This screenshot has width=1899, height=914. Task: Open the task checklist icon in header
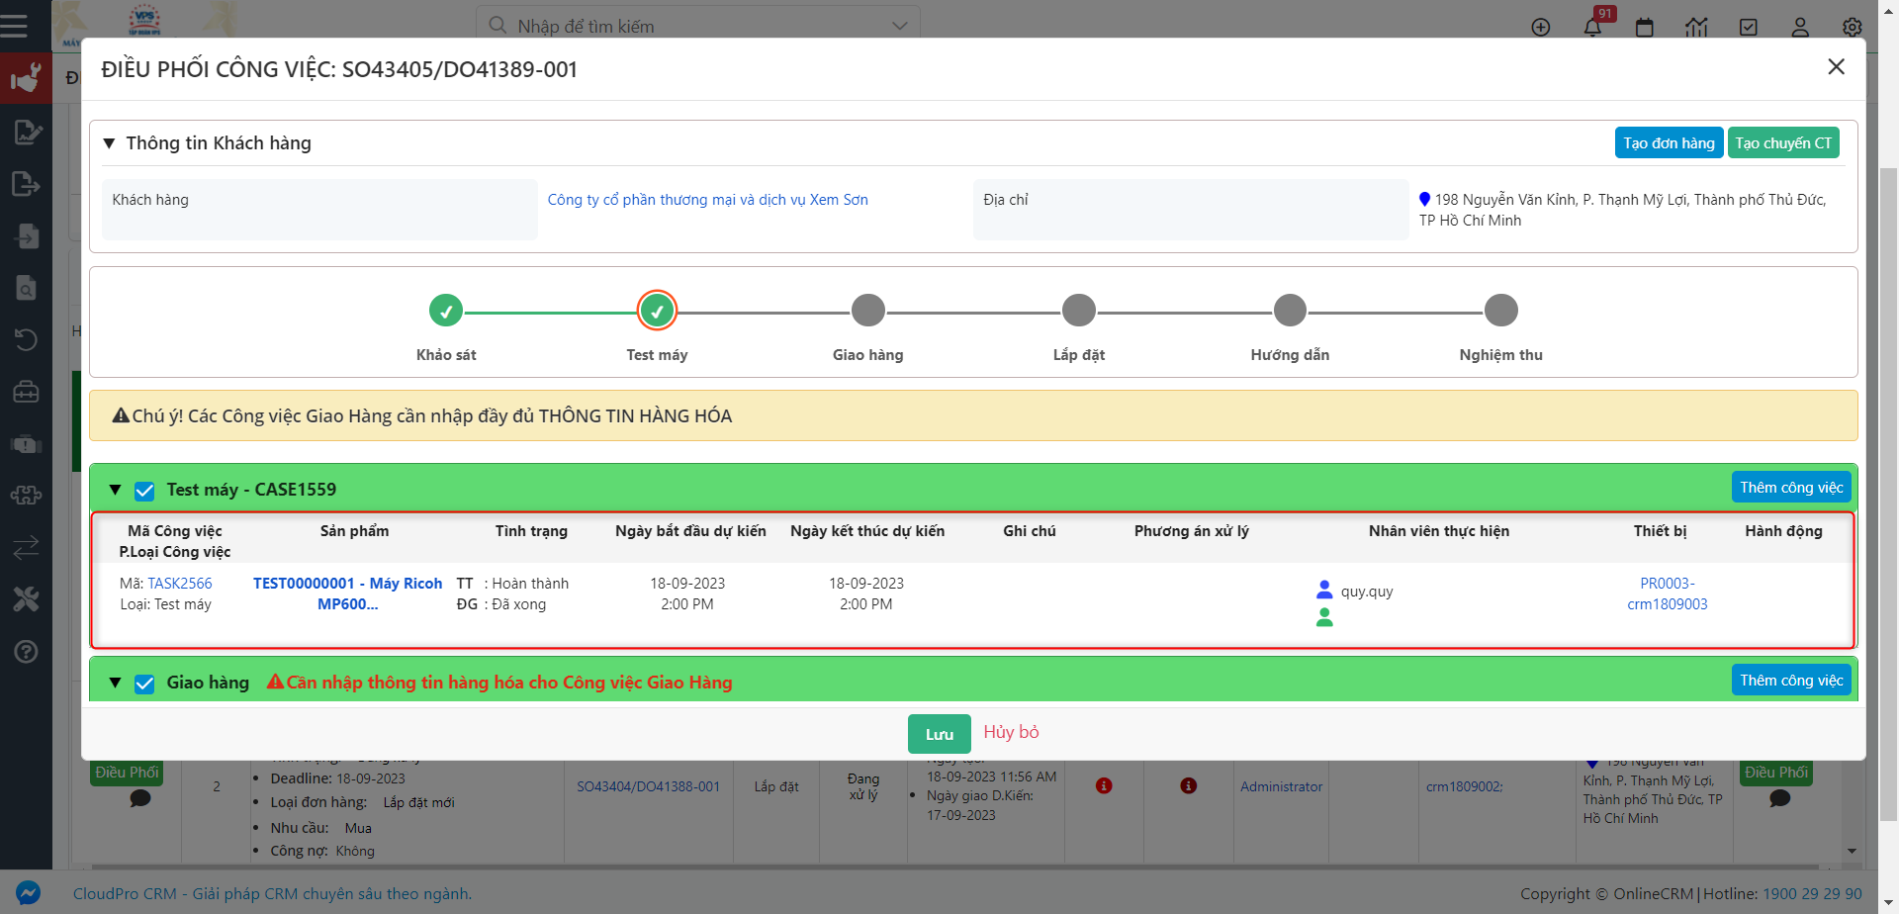1749,27
